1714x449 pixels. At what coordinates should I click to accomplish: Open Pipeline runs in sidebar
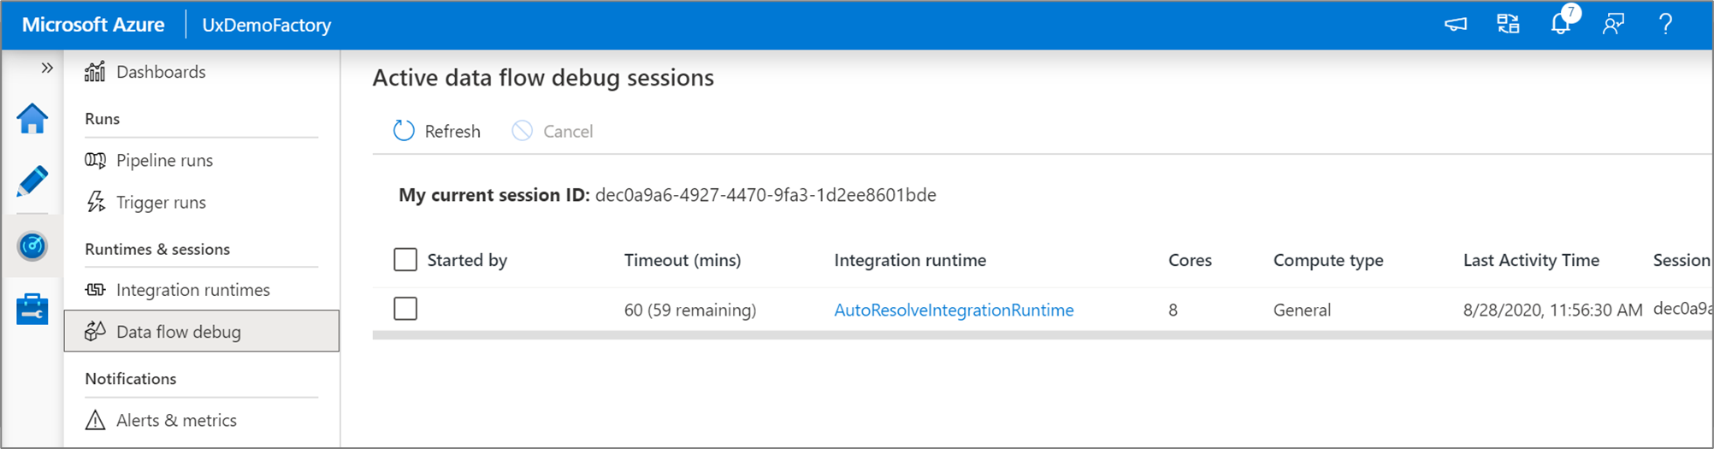164,161
